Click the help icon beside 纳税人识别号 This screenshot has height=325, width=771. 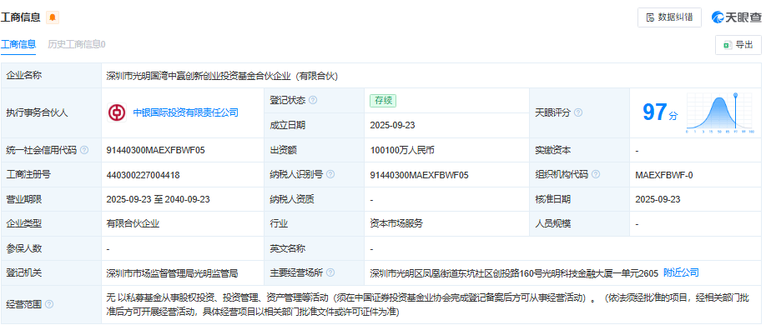[330, 174]
